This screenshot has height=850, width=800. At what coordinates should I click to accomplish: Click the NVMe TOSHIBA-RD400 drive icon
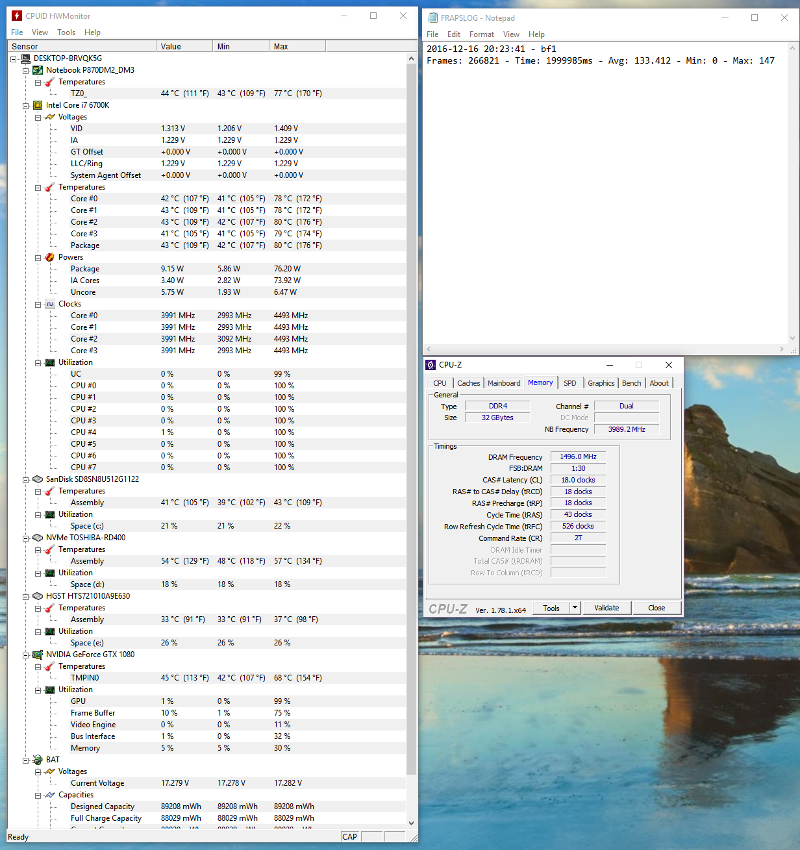point(38,538)
